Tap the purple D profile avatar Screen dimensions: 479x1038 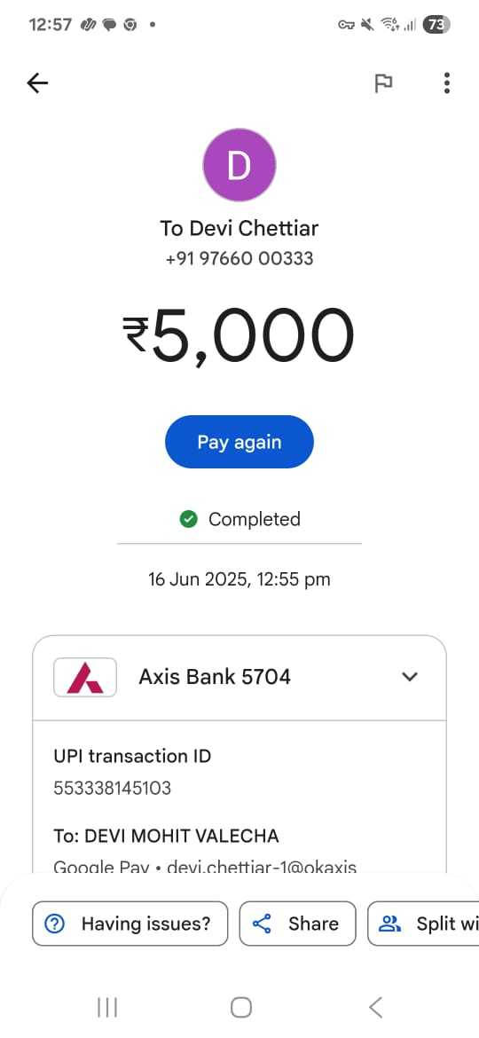coord(239,166)
